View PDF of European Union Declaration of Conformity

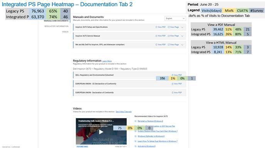[x=177, y=92]
